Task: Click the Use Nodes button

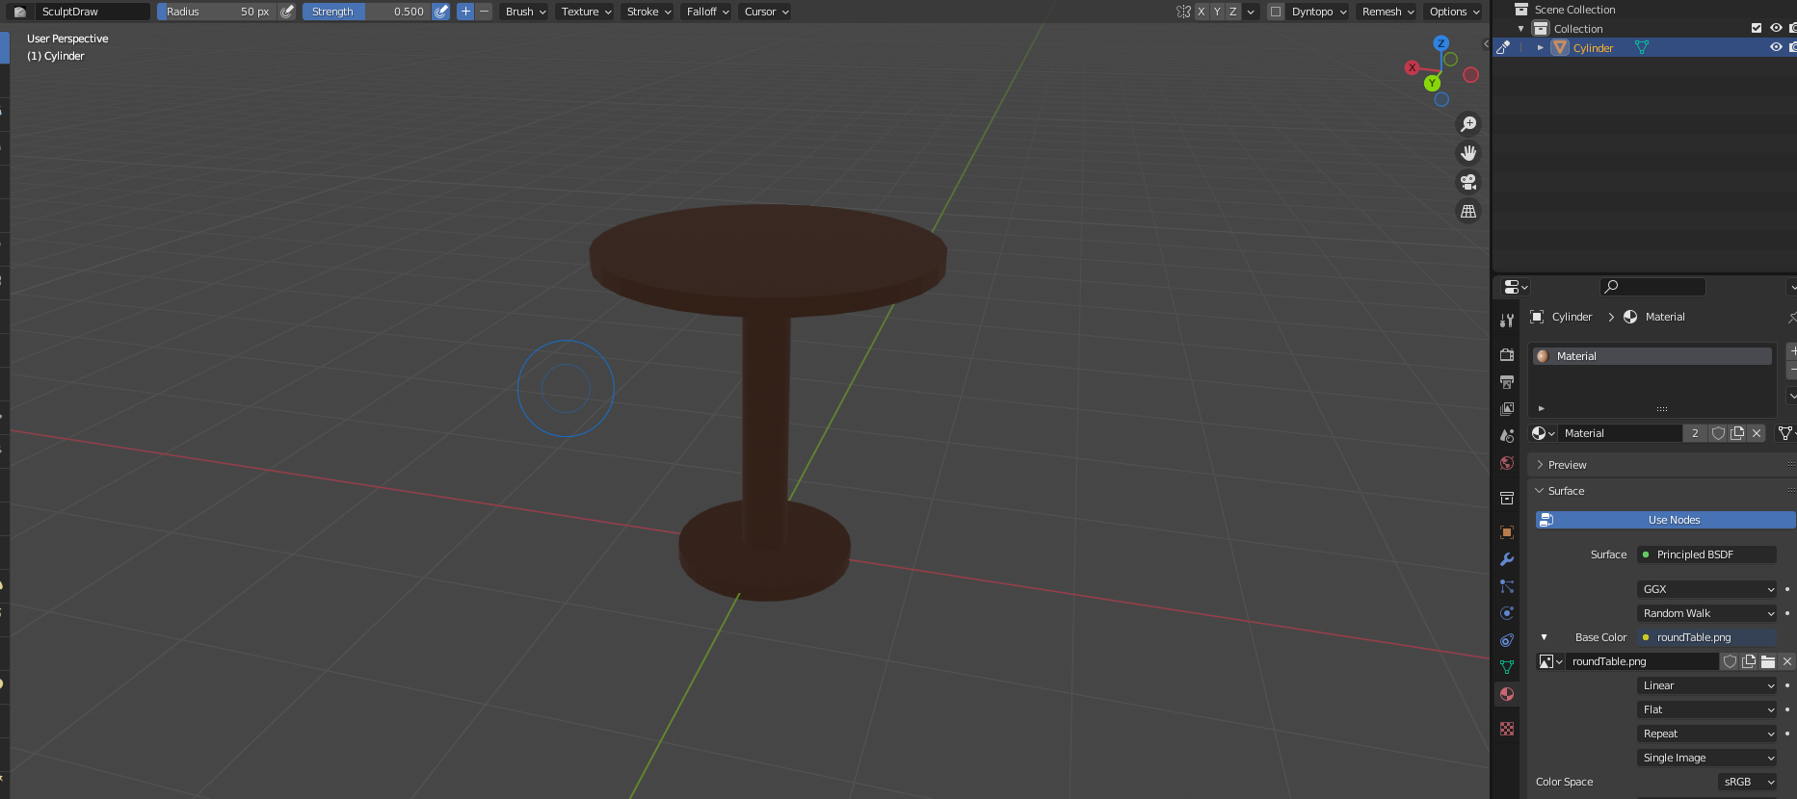Action: click(x=1665, y=520)
